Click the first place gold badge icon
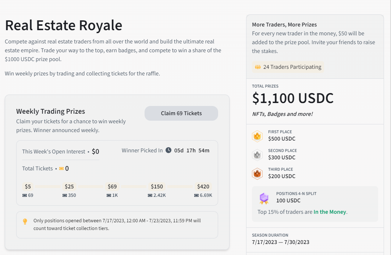The width and height of the screenshot is (391, 255). pos(257,136)
